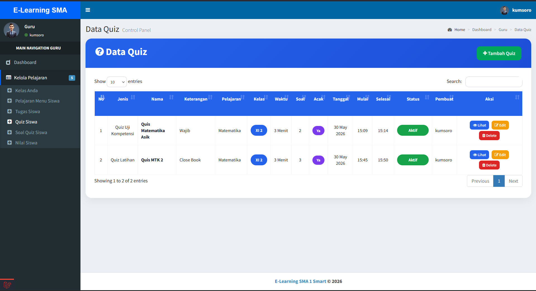Toggle the sidebar with the hamburger icon

[x=88, y=10]
